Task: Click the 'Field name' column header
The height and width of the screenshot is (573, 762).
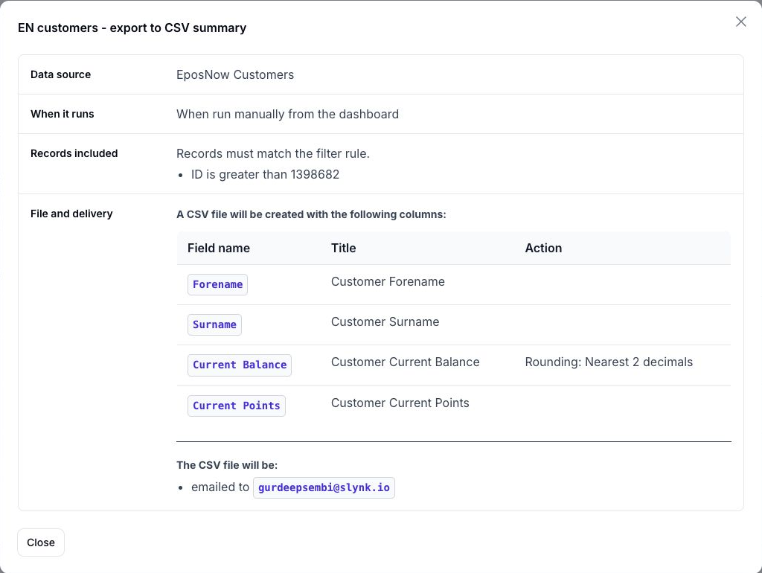Action: point(219,248)
